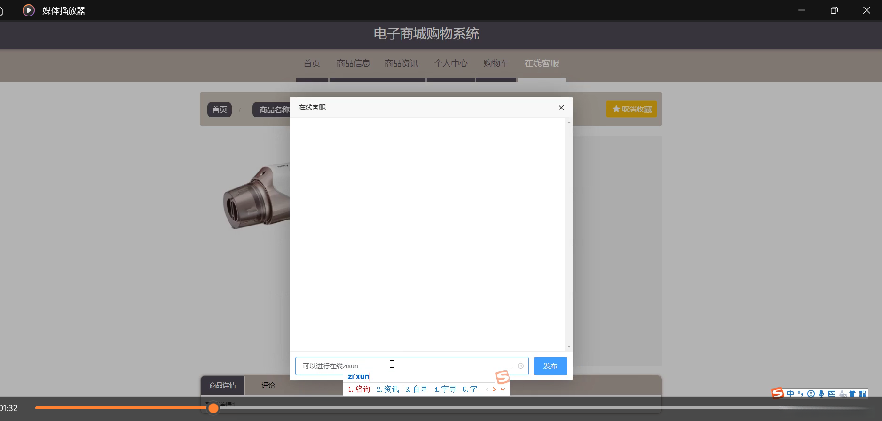Open the 商品信息 navigation tab
The image size is (882, 421).
[x=353, y=63]
